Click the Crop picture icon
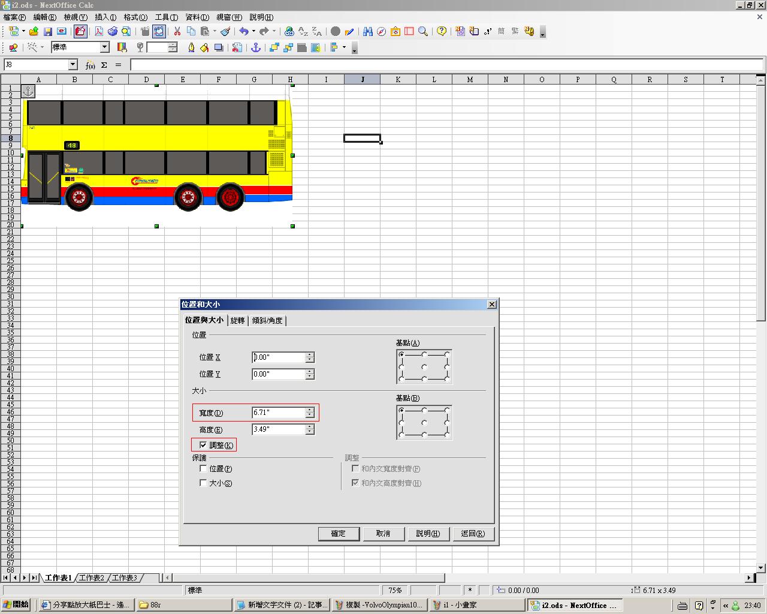 tap(237, 47)
